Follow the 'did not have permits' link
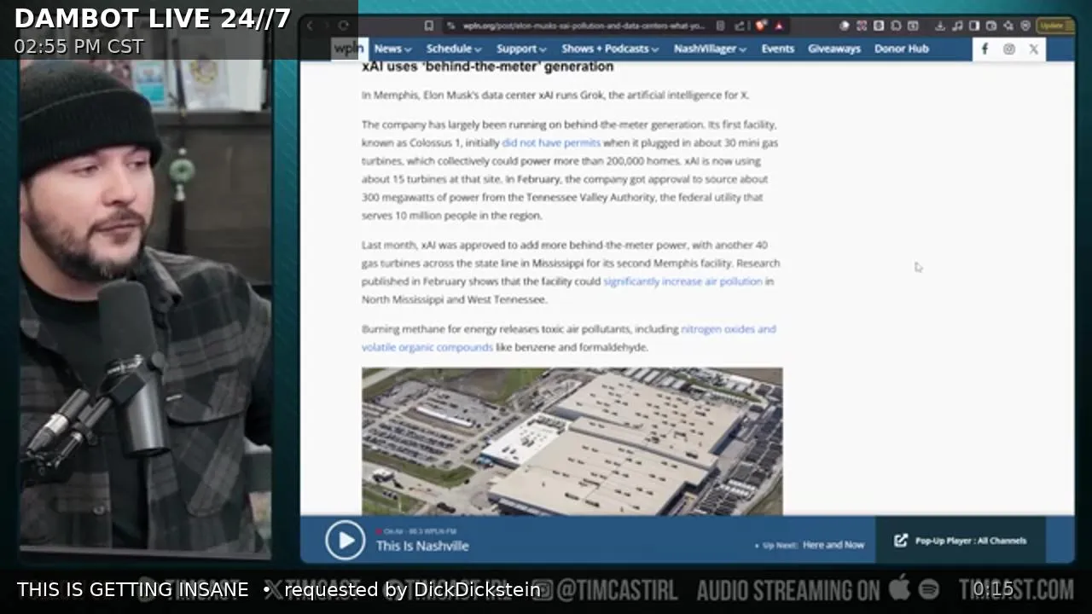Image resolution: width=1092 pixels, height=614 pixels. (551, 142)
